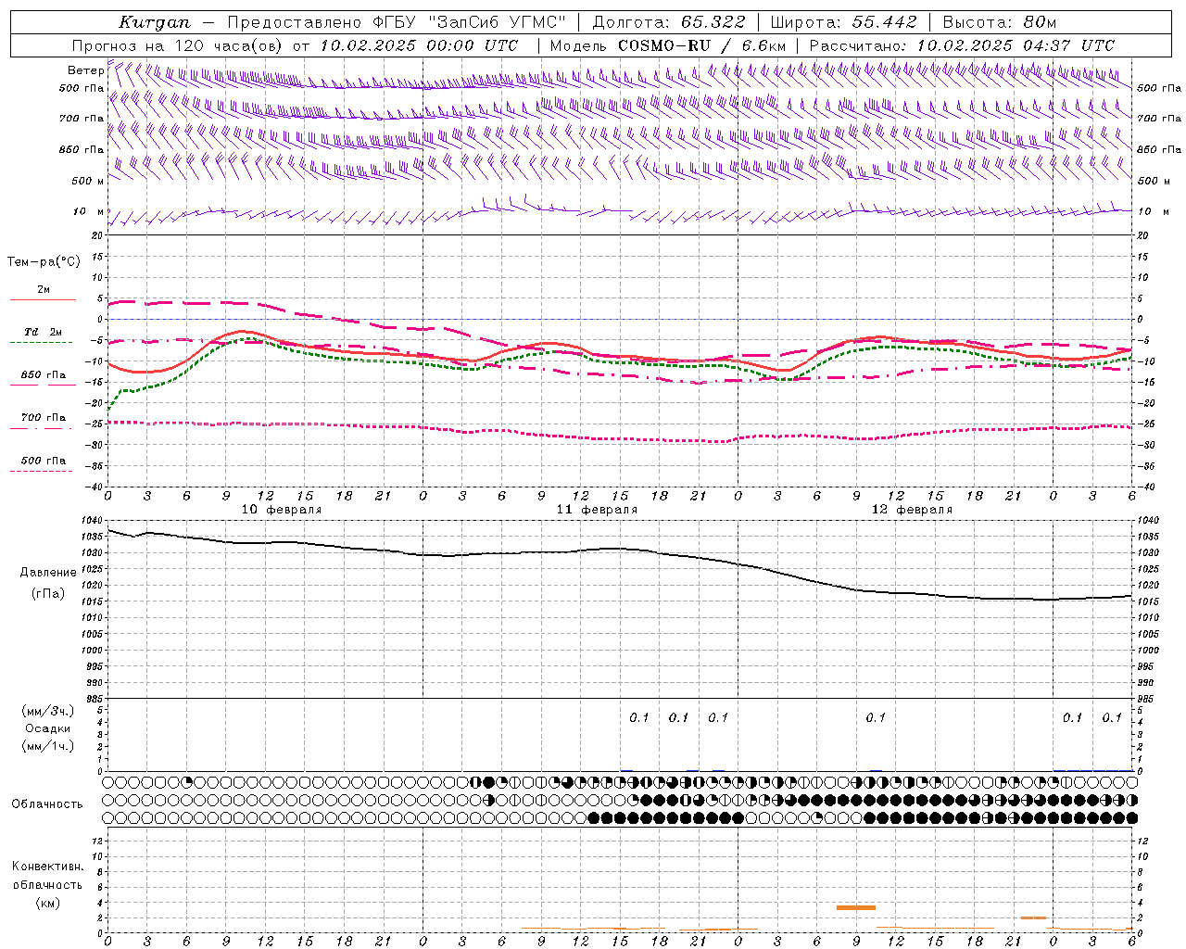Click the thick orange convective cloud bar
This screenshot has height=949, width=1186.
pos(855,907)
